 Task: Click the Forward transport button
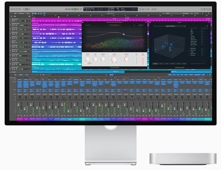[69, 9]
